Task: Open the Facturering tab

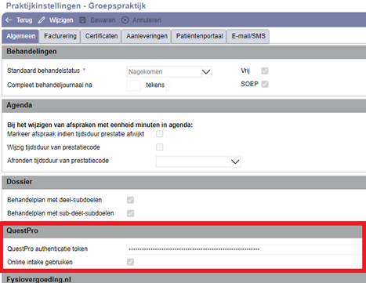Action: click(60, 36)
